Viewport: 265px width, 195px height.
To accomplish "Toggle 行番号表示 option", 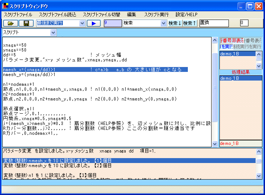I will (x=253, y=41).
